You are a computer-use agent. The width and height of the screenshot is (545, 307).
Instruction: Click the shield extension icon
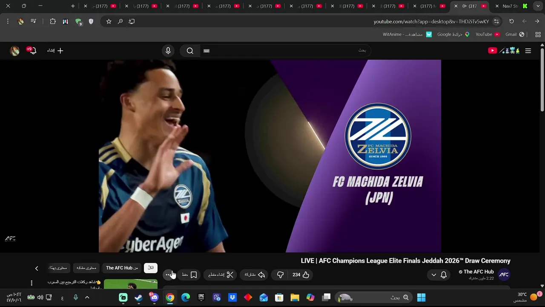point(91,21)
